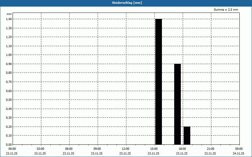Click the 15:00 time axis label

[154, 149]
